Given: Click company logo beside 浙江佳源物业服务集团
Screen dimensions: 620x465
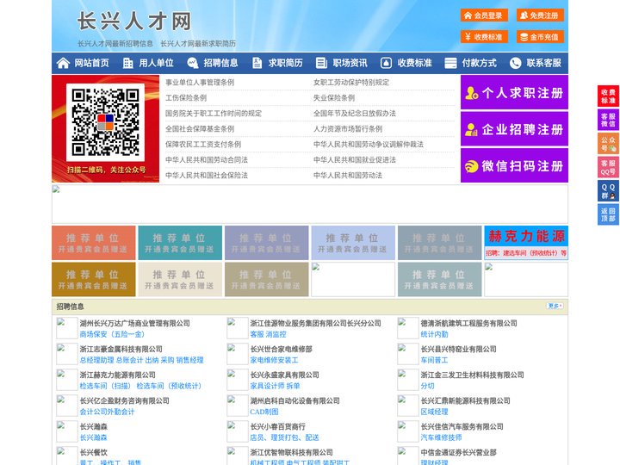Looking at the screenshot, I should [238, 328].
